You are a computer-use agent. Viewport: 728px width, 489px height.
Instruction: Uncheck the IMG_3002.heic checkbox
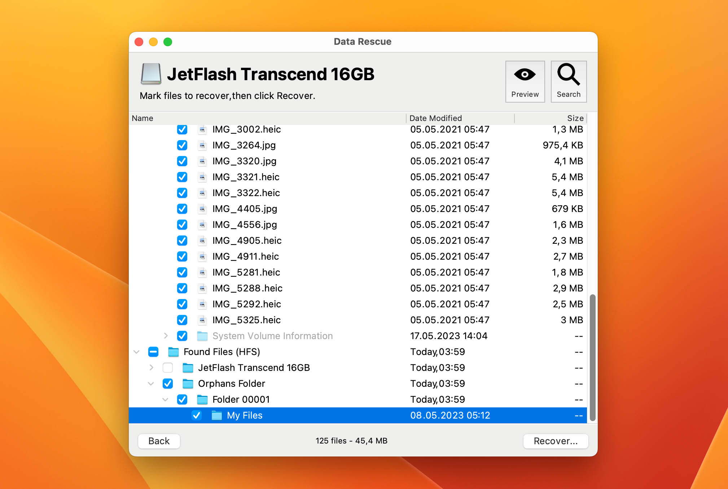coord(182,129)
